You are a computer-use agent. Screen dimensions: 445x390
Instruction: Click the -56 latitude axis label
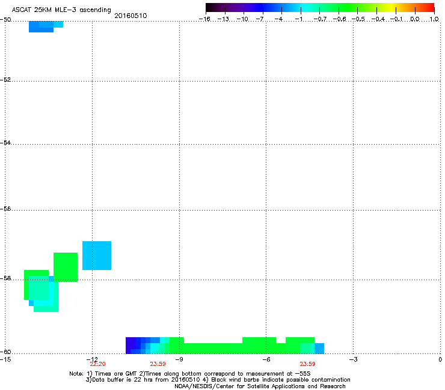click(5, 208)
